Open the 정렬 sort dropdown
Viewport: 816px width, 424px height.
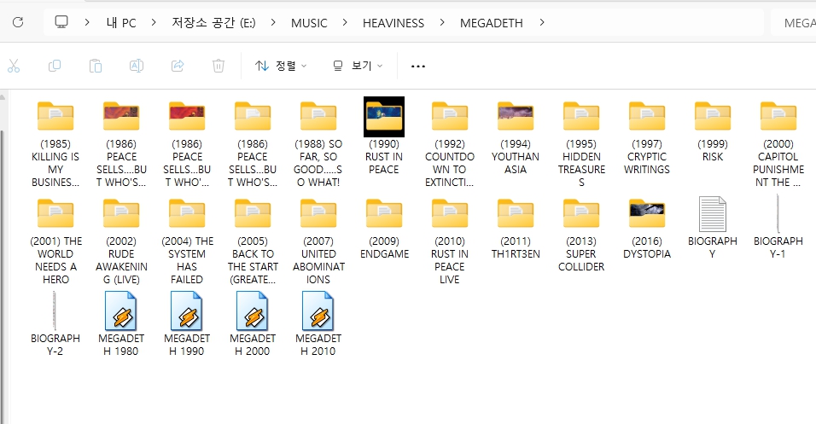pos(281,66)
